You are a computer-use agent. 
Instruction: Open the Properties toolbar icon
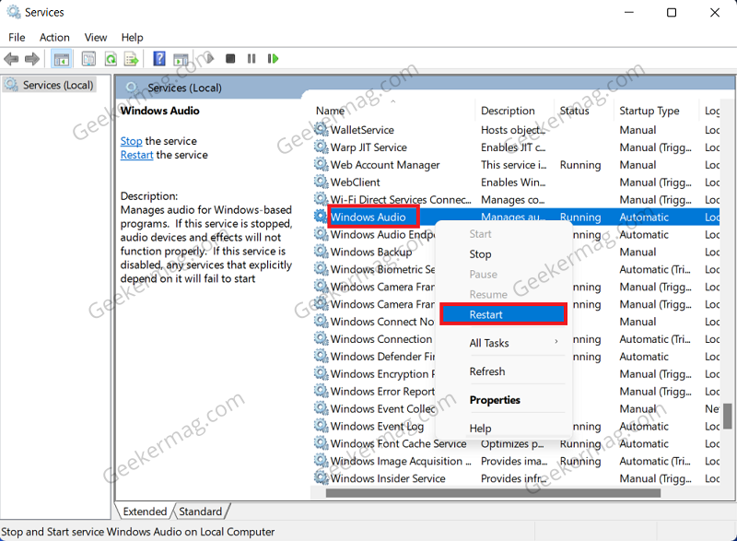click(88, 59)
